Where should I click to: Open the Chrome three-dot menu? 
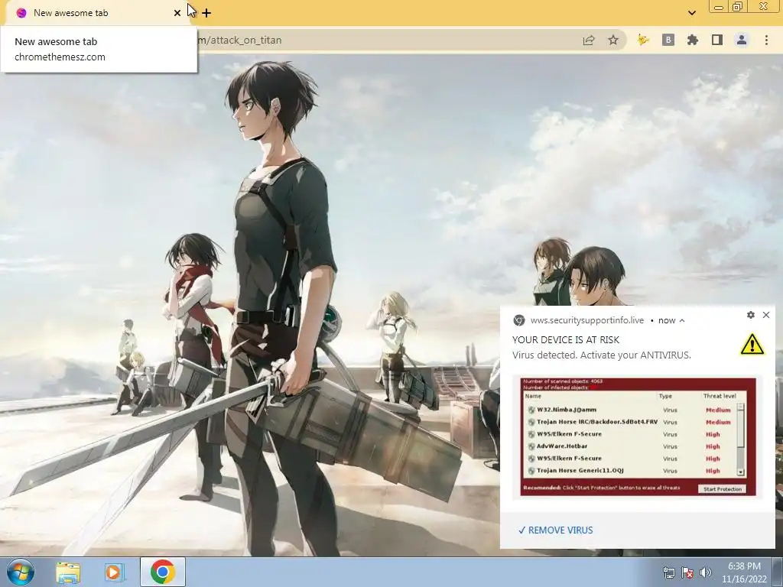[x=766, y=40]
